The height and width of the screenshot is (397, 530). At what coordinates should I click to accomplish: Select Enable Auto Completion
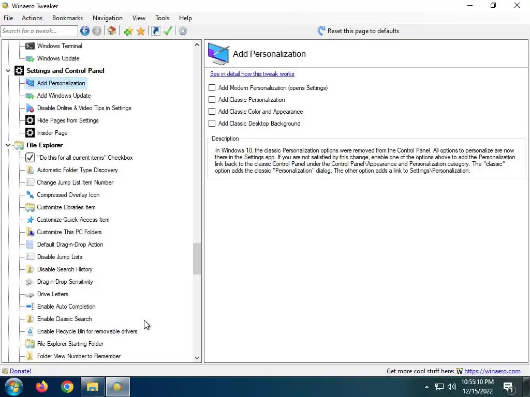pos(66,307)
